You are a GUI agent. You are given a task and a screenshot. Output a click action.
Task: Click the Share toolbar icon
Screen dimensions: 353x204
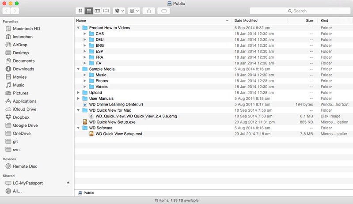click(148, 11)
